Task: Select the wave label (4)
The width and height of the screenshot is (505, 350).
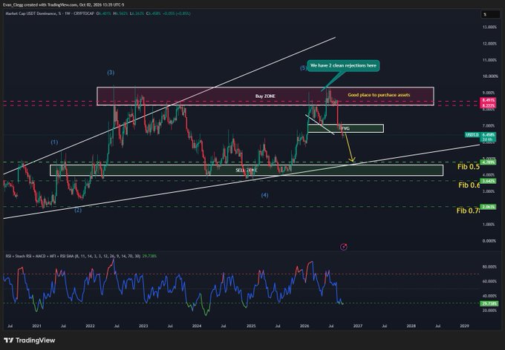Action: tap(264, 195)
